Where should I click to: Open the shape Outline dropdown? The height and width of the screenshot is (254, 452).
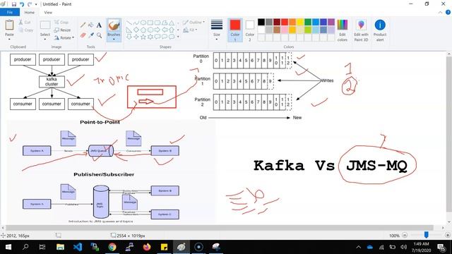click(x=193, y=22)
